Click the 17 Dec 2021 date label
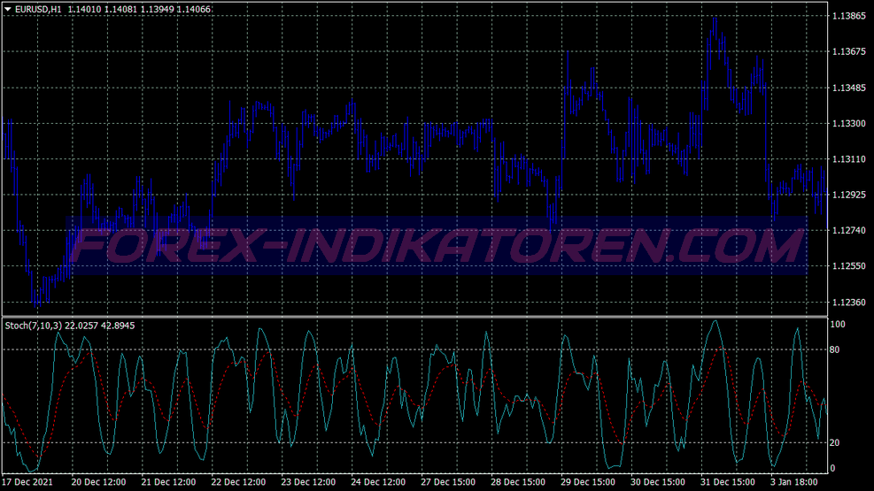This screenshot has height=491, width=874. point(27,482)
